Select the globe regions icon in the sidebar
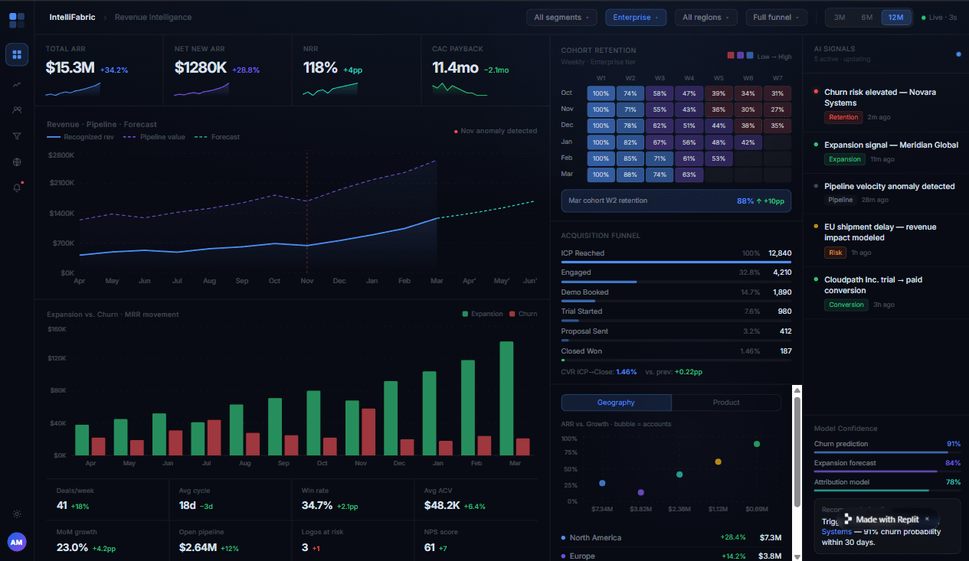The height and width of the screenshot is (561, 969). click(x=16, y=161)
